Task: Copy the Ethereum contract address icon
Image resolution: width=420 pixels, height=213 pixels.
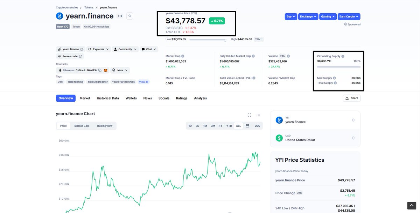Action: tap(100, 70)
